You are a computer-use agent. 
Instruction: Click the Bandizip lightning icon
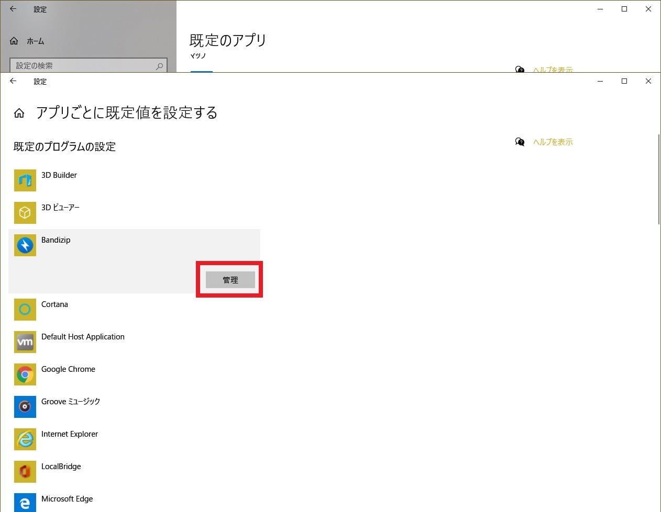coord(25,245)
